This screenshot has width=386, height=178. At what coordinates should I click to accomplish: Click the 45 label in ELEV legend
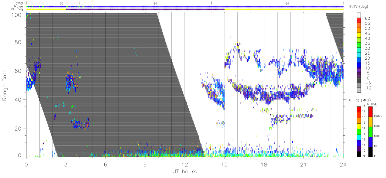[x=368, y=33]
